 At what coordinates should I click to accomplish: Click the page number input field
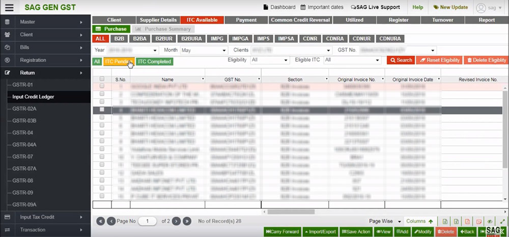tap(148, 221)
